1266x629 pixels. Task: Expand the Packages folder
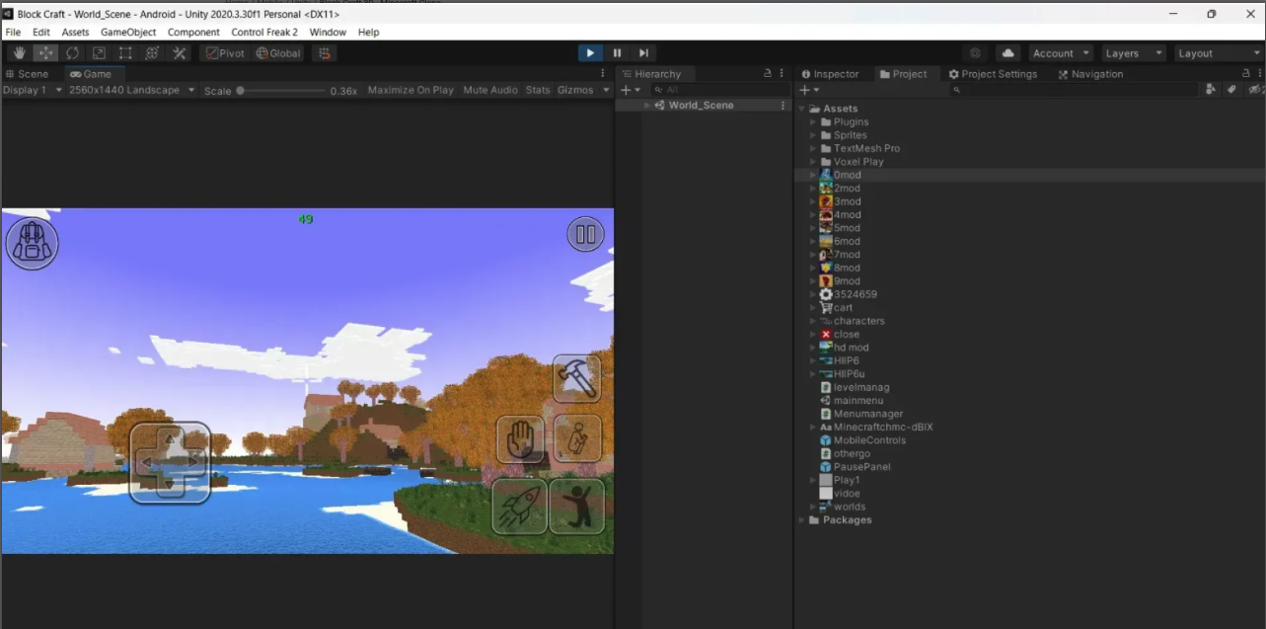pos(801,520)
